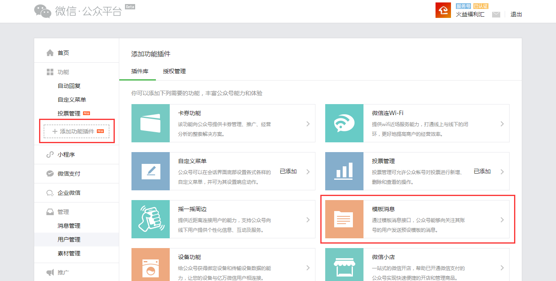Click the WeChat Wi-Fi plugin icon
The height and width of the screenshot is (281, 556).
point(344,123)
